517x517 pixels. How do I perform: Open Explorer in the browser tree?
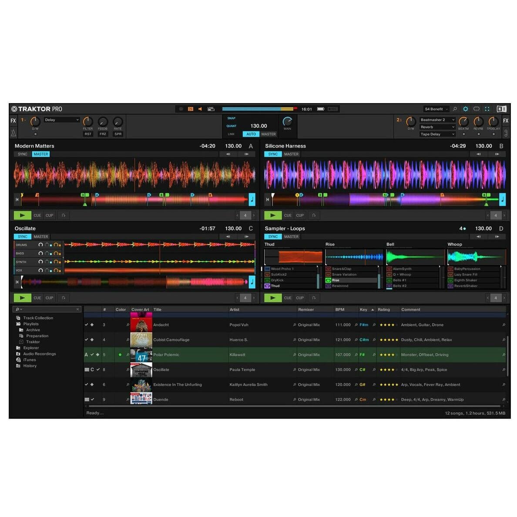tap(31, 348)
